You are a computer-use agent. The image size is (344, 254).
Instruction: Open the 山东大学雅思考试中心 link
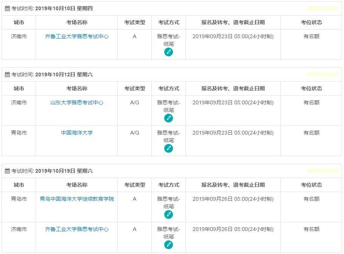[x=77, y=103]
